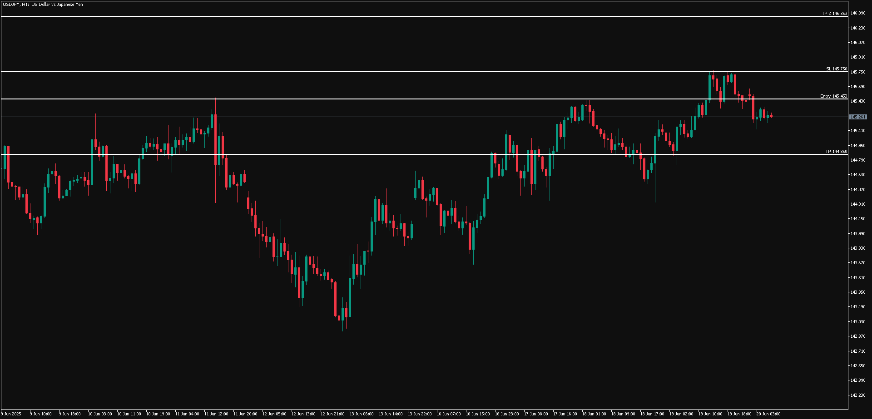Select the 12 Jun 21:00 time axis label

pos(332,414)
